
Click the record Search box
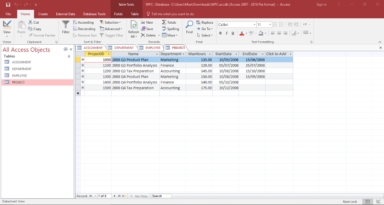point(161,196)
